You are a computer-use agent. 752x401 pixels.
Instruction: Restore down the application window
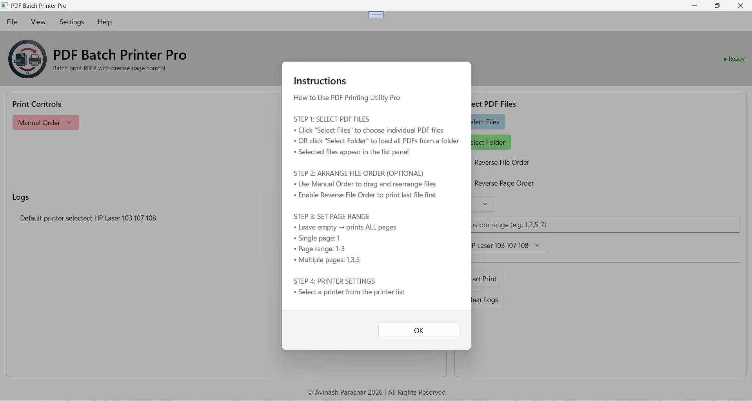(x=717, y=5)
